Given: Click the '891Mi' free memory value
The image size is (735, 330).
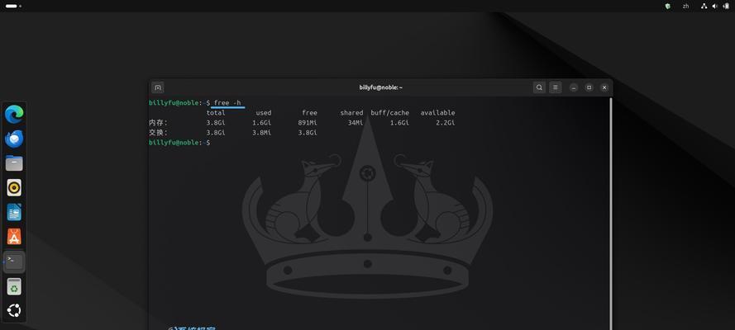Looking at the screenshot, I should [308, 123].
